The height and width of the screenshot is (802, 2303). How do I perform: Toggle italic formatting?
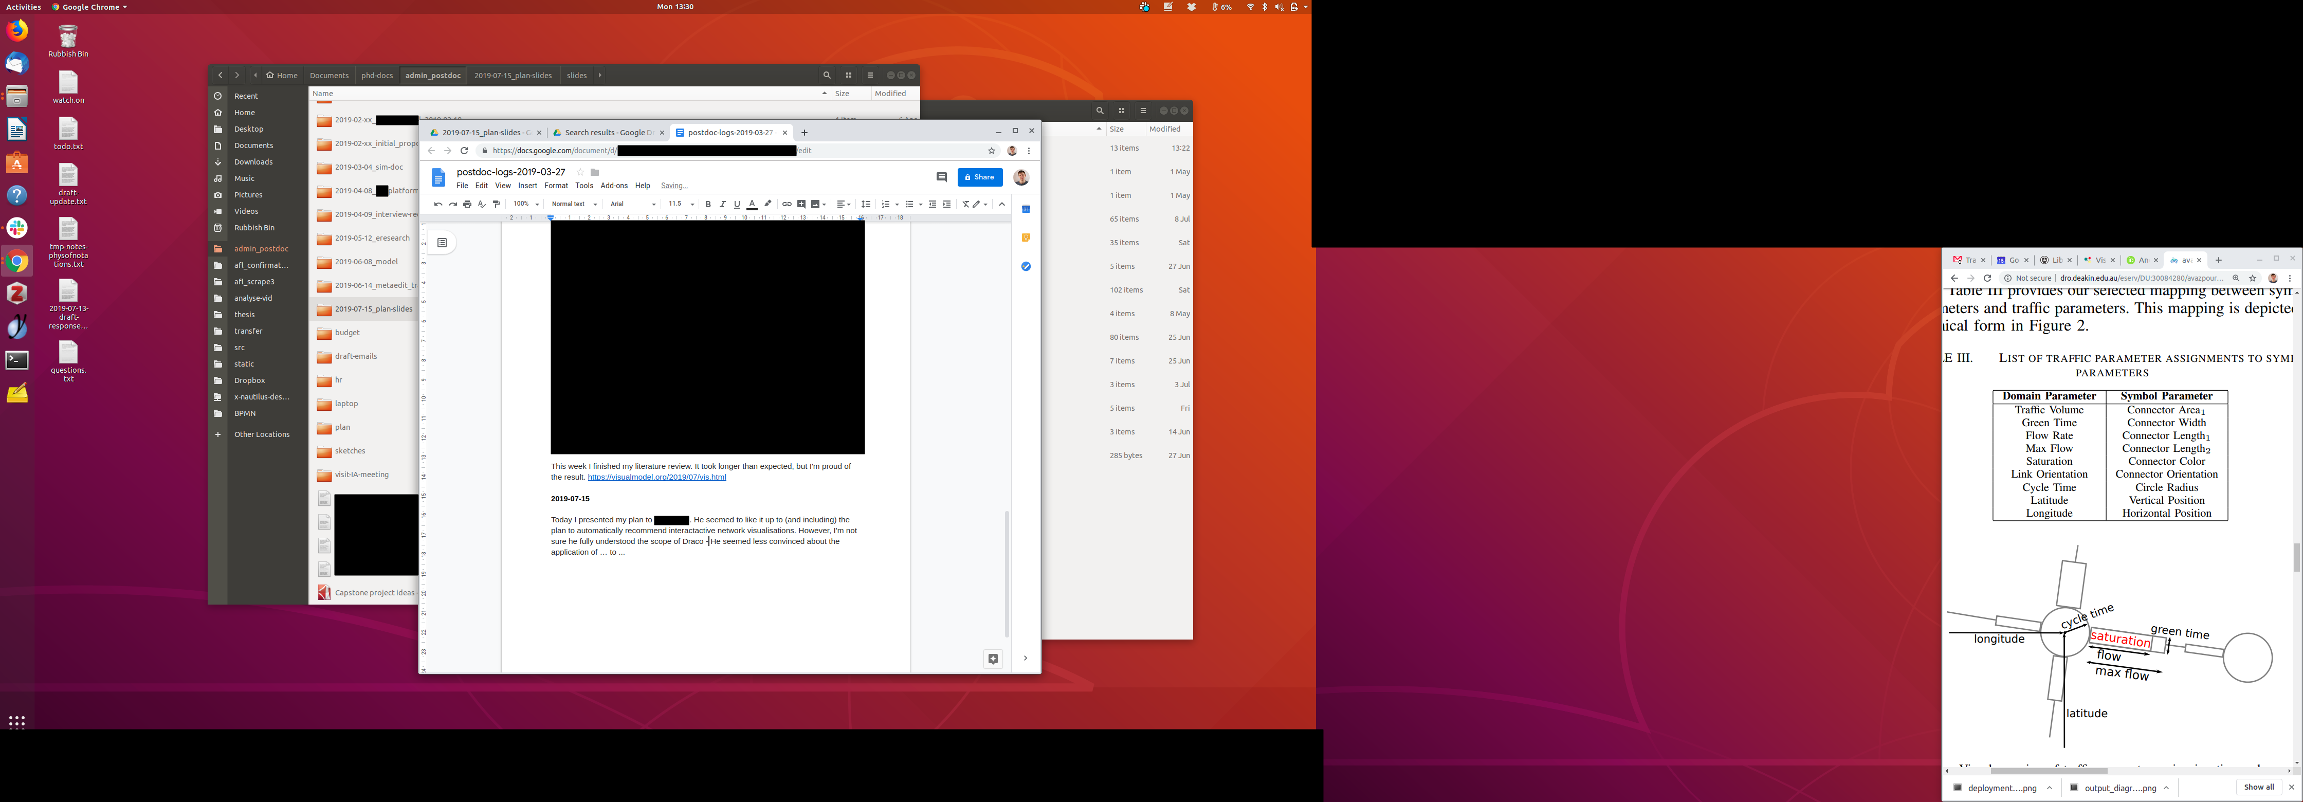pos(722,204)
